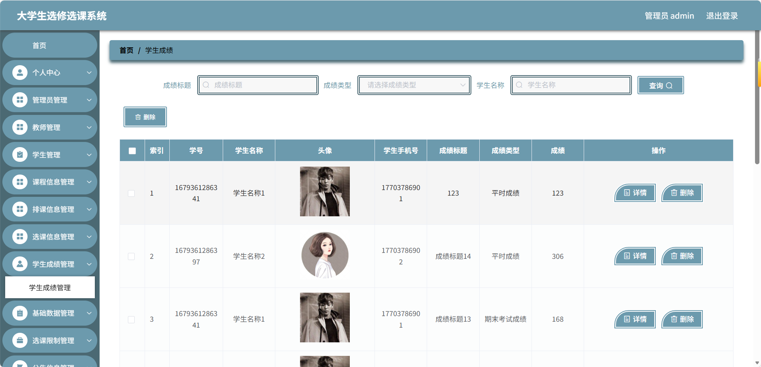Expand 基础数据管理 menu chevron

(x=89, y=313)
